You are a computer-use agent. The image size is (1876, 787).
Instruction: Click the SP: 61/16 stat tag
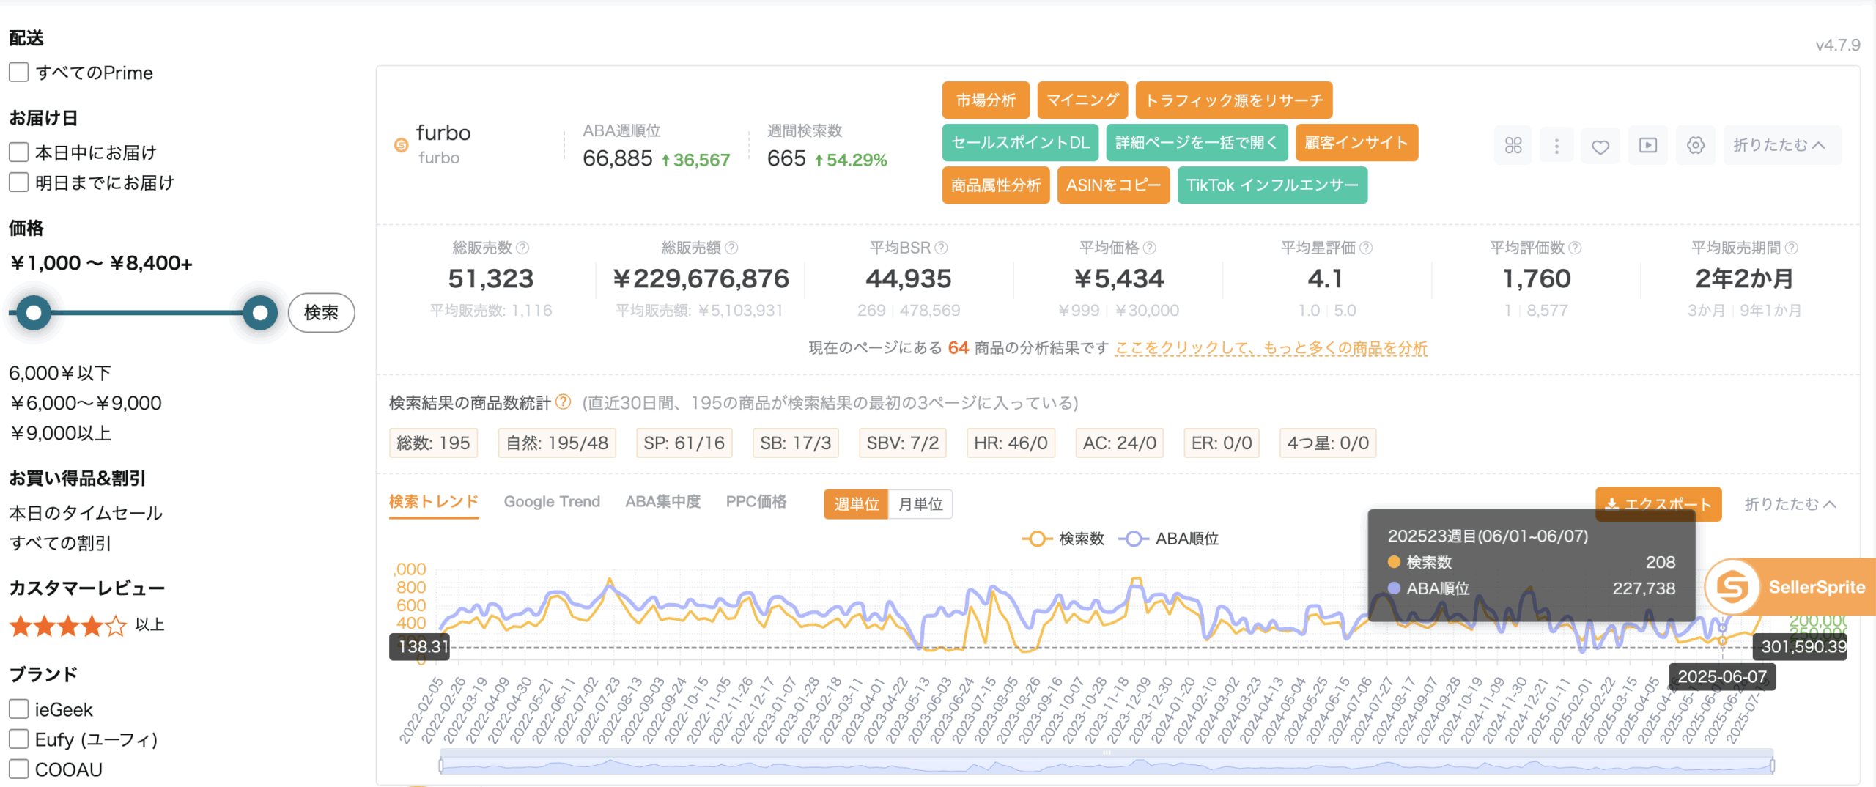point(684,443)
